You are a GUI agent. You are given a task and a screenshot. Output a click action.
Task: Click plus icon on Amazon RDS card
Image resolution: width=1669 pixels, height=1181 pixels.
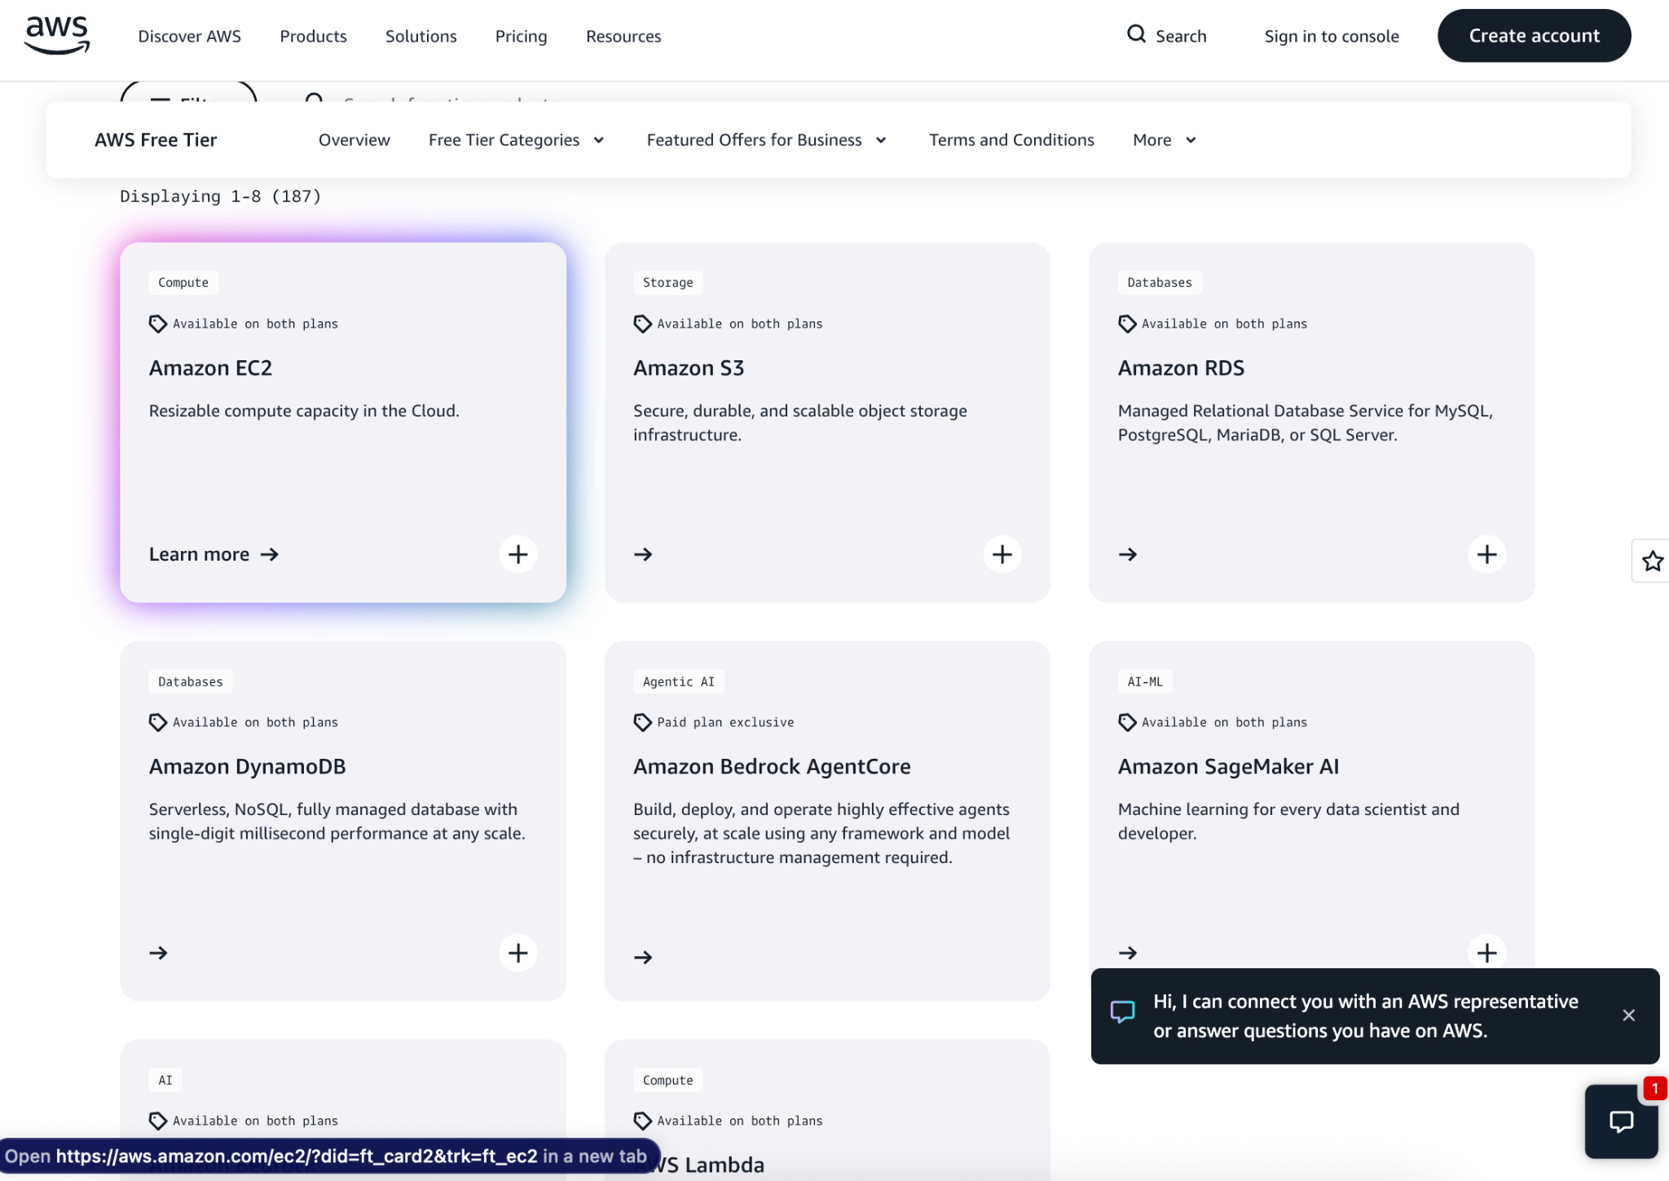[1486, 555]
